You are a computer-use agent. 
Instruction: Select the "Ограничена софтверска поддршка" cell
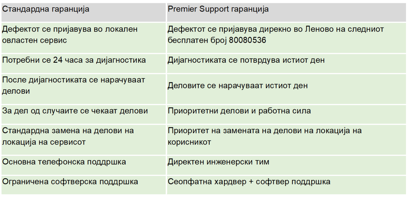pyautogui.click(x=70, y=182)
